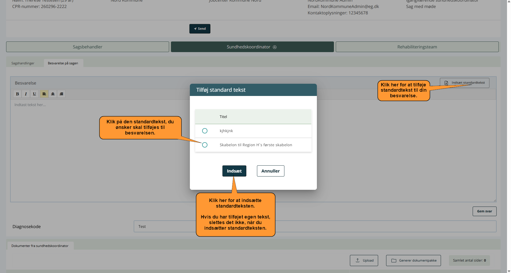
Task: Open the Sagshandlinger tab
Action: (23, 63)
